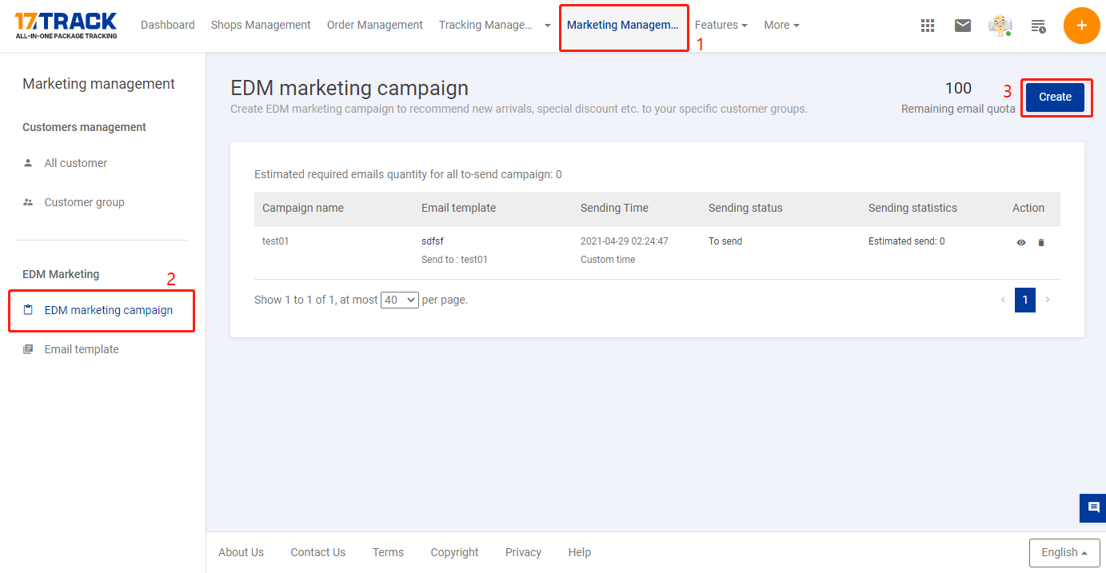Open the Contact Us footer link

click(318, 552)
